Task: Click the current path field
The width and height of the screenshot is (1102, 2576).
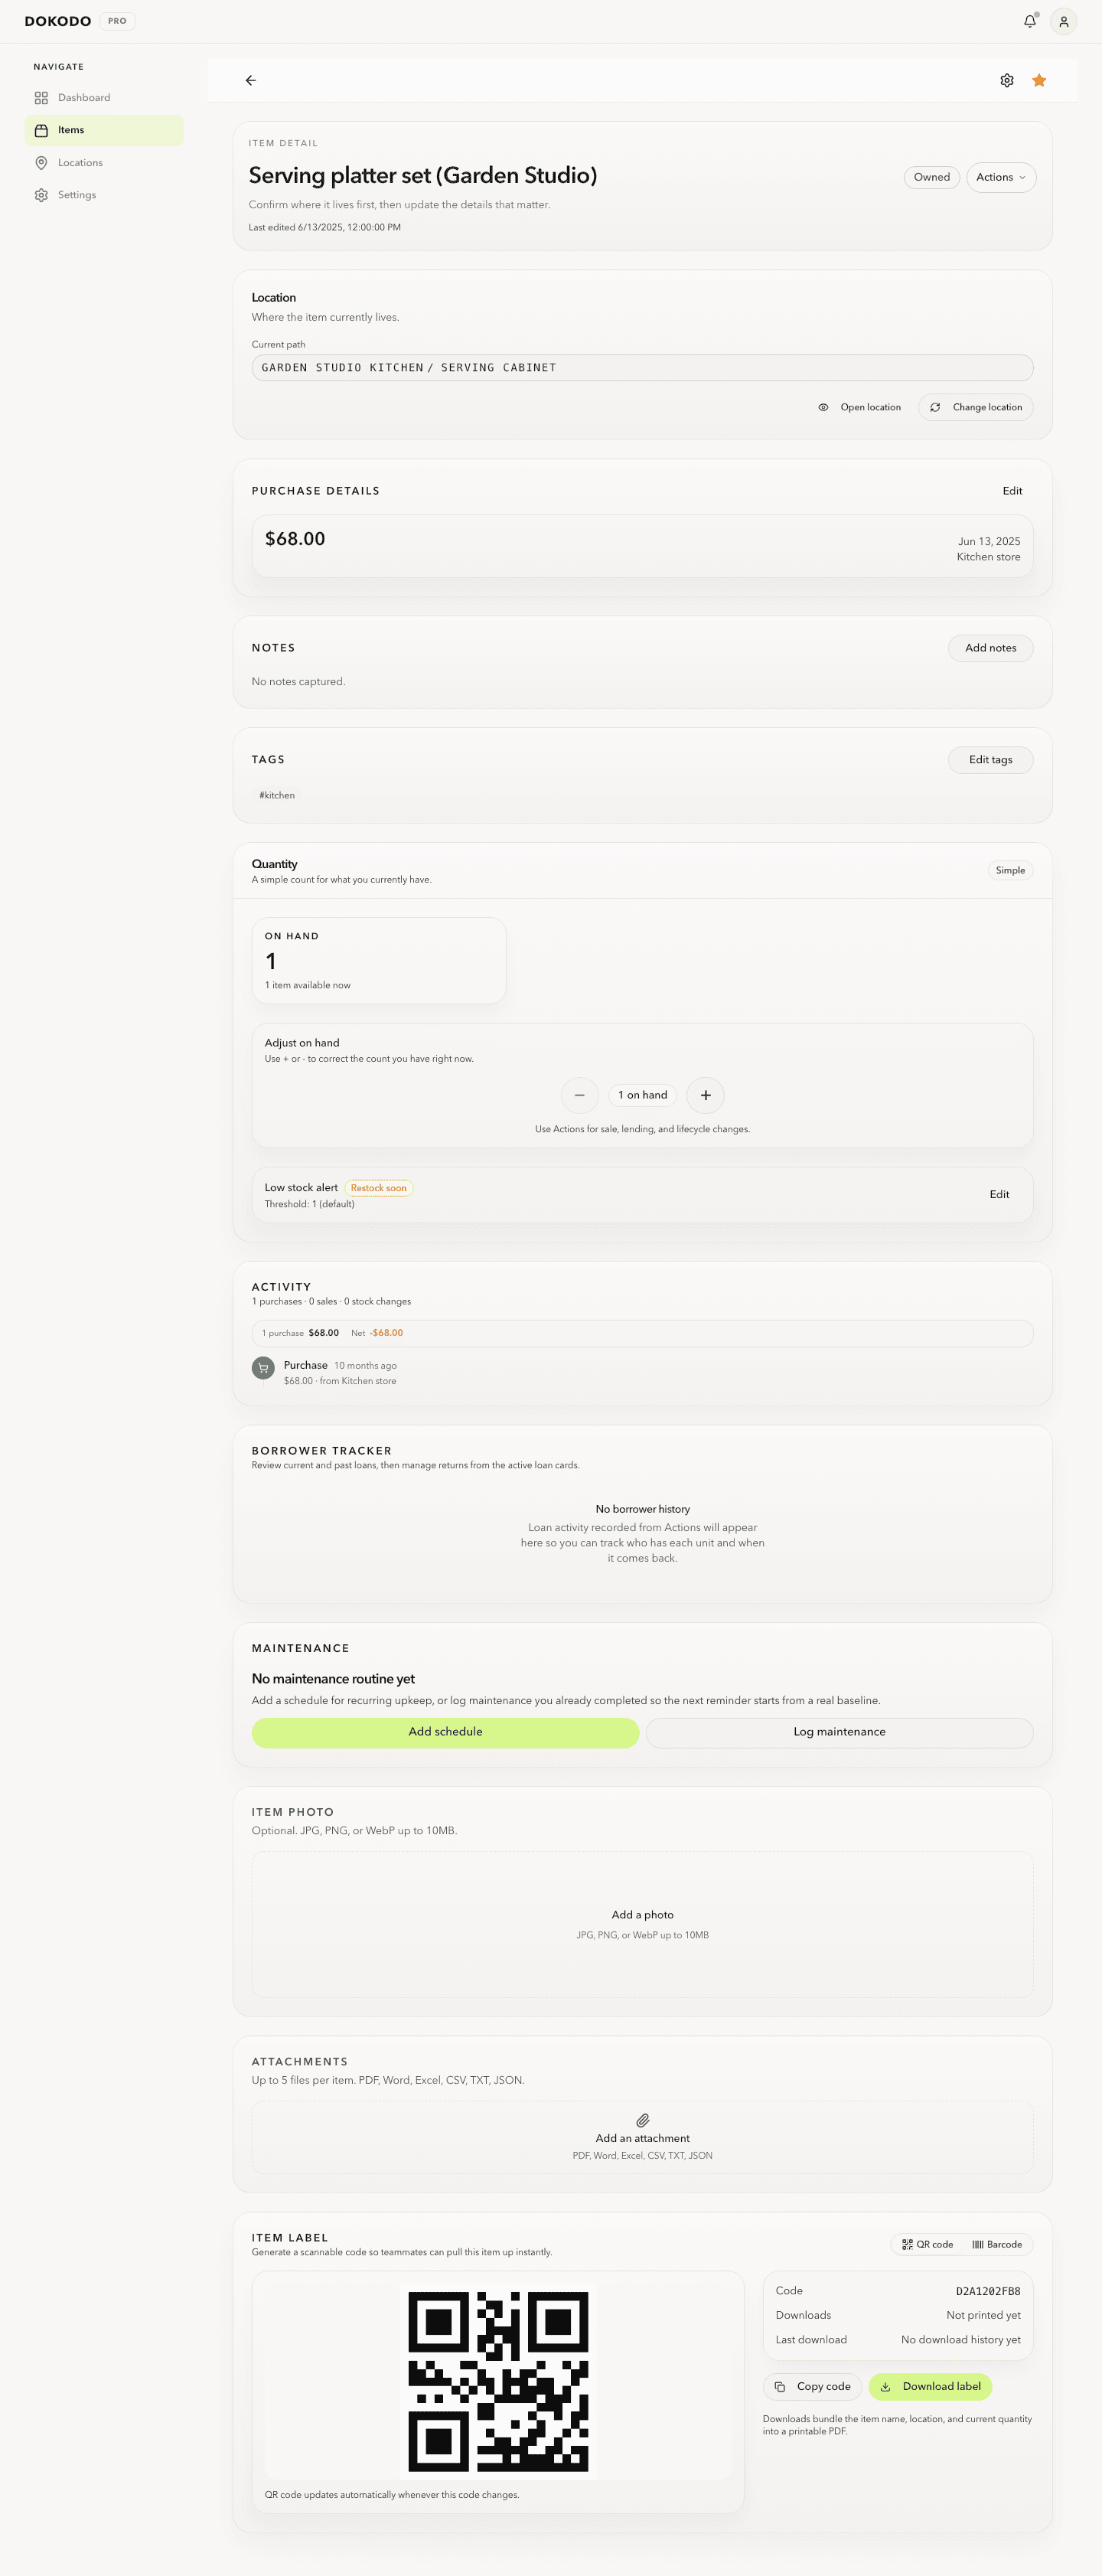Action: click(642, 368)
